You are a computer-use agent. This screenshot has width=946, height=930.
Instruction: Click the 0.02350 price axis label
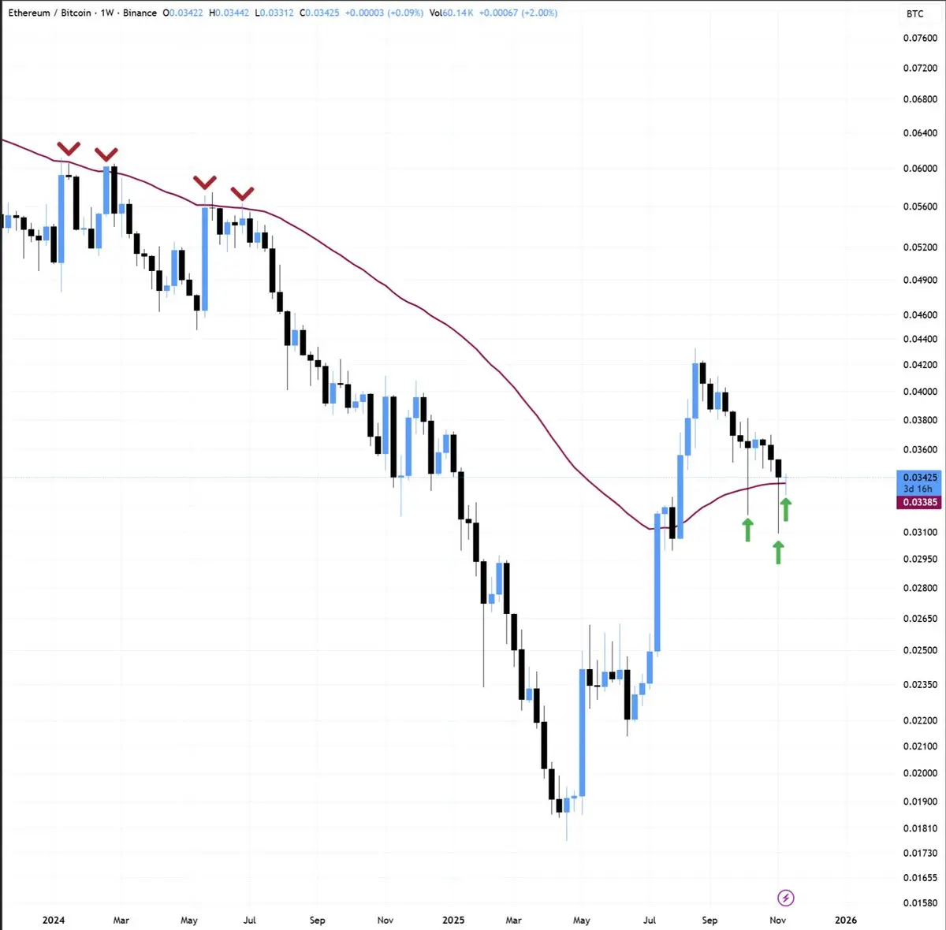tap(920, 685)
